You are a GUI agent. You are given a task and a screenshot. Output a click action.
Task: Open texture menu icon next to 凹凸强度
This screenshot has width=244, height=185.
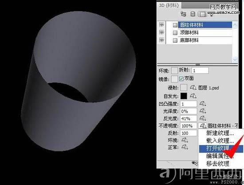(x=203, y=104)
